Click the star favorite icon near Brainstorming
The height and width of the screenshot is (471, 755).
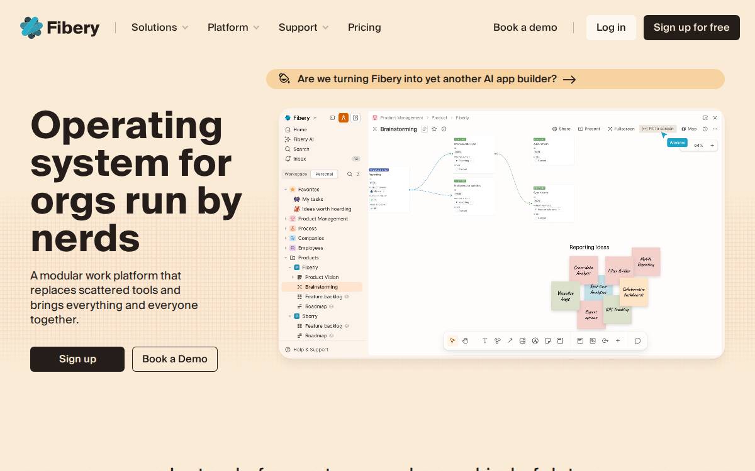point(434,129)
